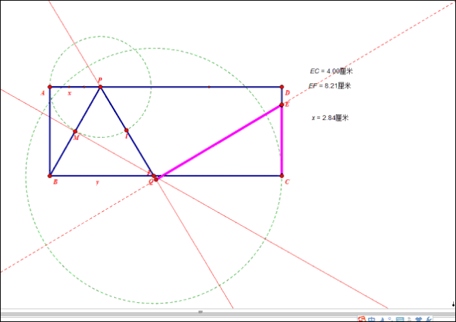This screenshot has height=322, width=456.
Task: Click the label C beside the bottom-right corner
Action: click(x=287, y=182)
